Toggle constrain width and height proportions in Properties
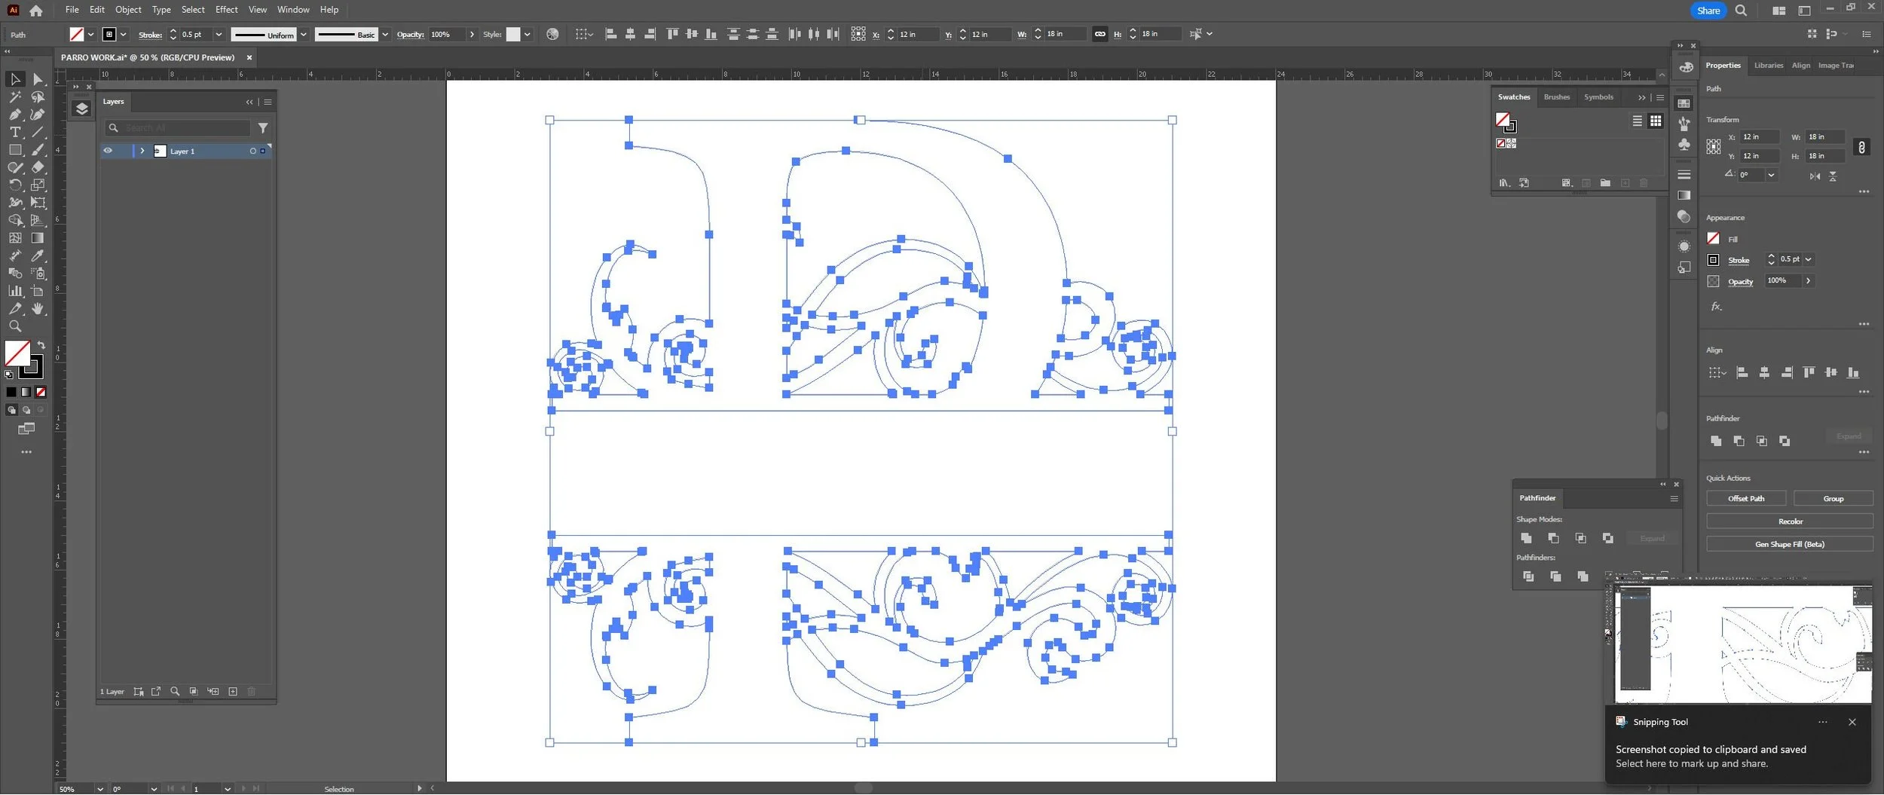The image size is (1884, 795). (x=1861, y=147)
